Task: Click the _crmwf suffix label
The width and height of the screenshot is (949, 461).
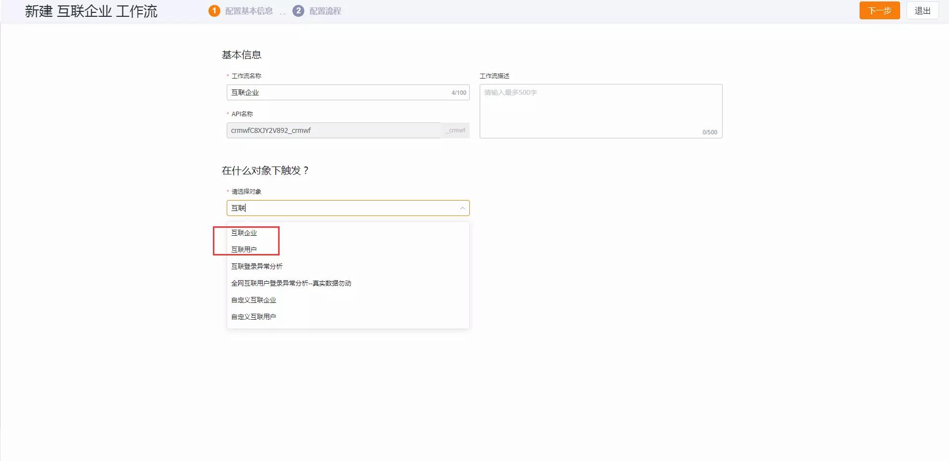Action: (x=455, y=130)
